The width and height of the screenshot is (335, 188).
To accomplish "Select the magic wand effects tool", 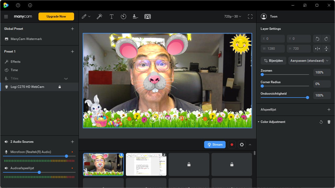I will 99,16.
